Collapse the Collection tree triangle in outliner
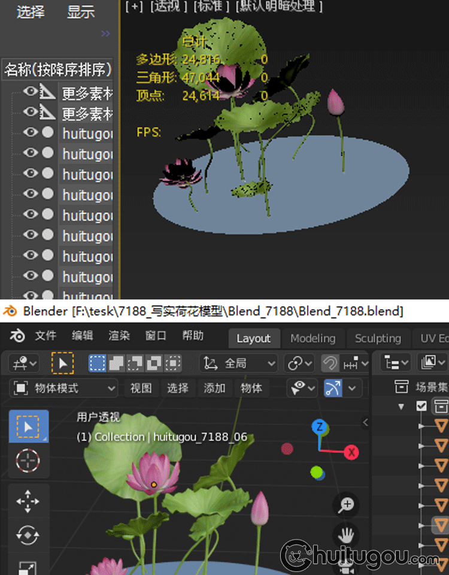449x575 pixels. (x=401, y=406)
